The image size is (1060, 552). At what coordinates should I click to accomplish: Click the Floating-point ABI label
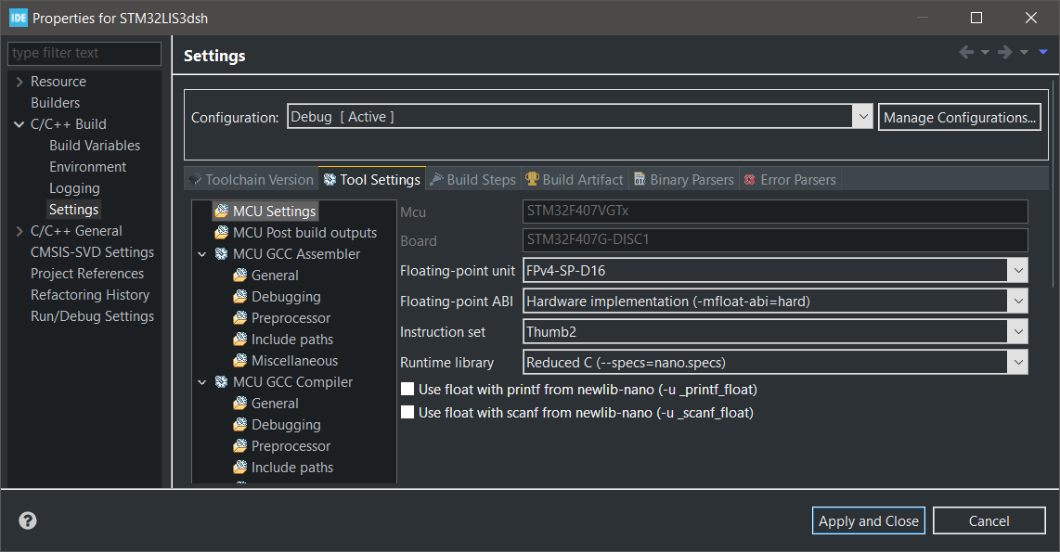coord(457,302)
